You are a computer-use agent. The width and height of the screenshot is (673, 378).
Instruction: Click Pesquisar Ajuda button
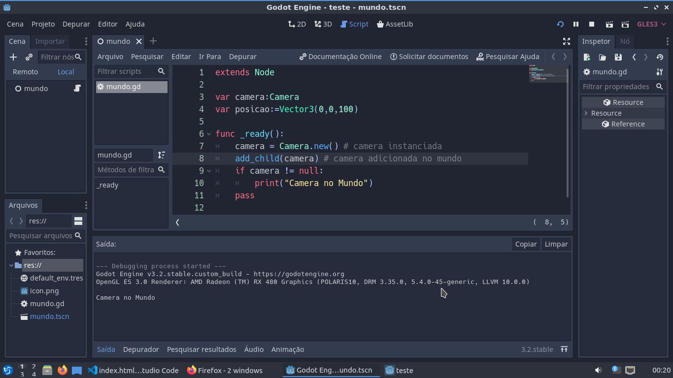pos(508,57)
